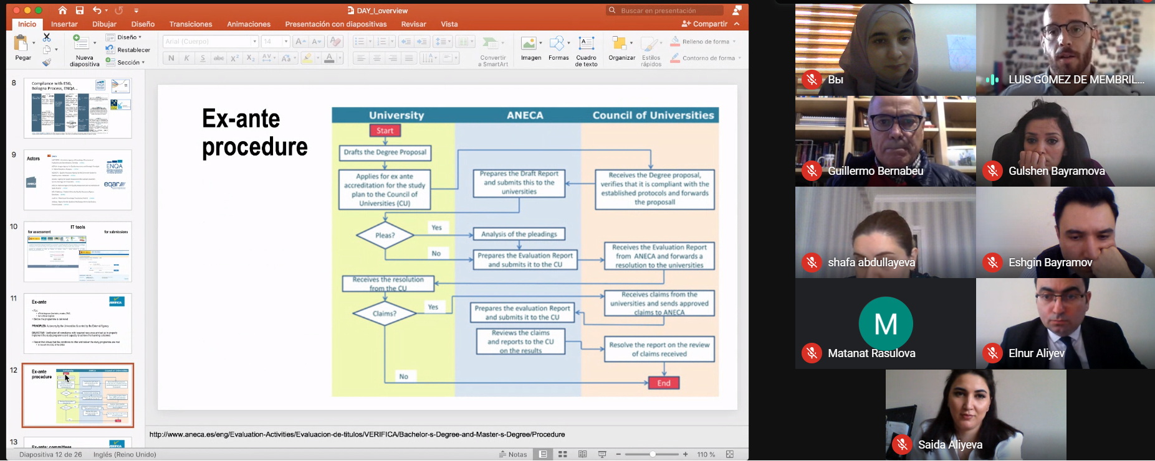Viewport: 1155px width, 461px height.
Task: Click Convertir a SmartArt
Action: 493,51
